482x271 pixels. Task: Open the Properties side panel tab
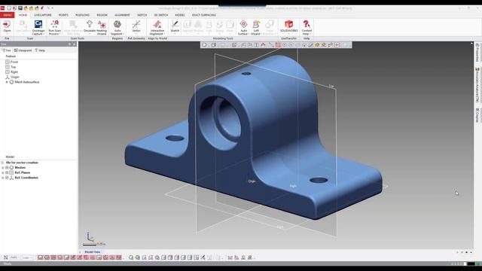click(x=477, y=53)
